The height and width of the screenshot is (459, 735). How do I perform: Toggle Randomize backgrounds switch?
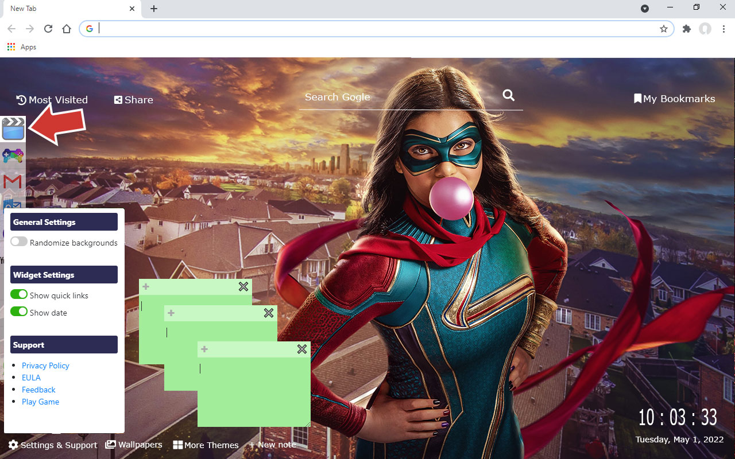point(19,242)
